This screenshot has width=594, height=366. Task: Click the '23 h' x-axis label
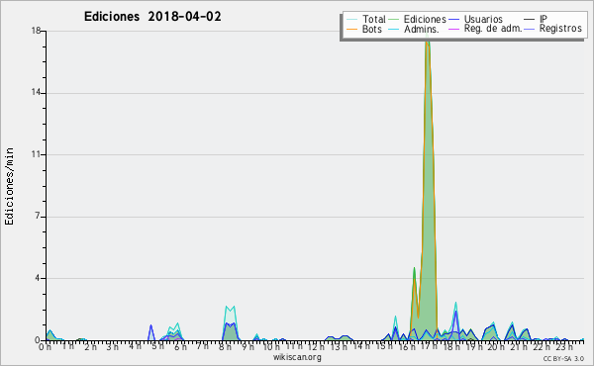[564, 347]
